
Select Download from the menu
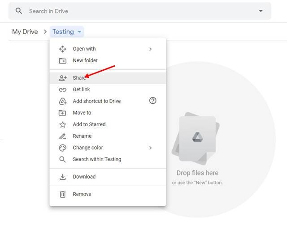pyautogui.click(x=108, y=177)
